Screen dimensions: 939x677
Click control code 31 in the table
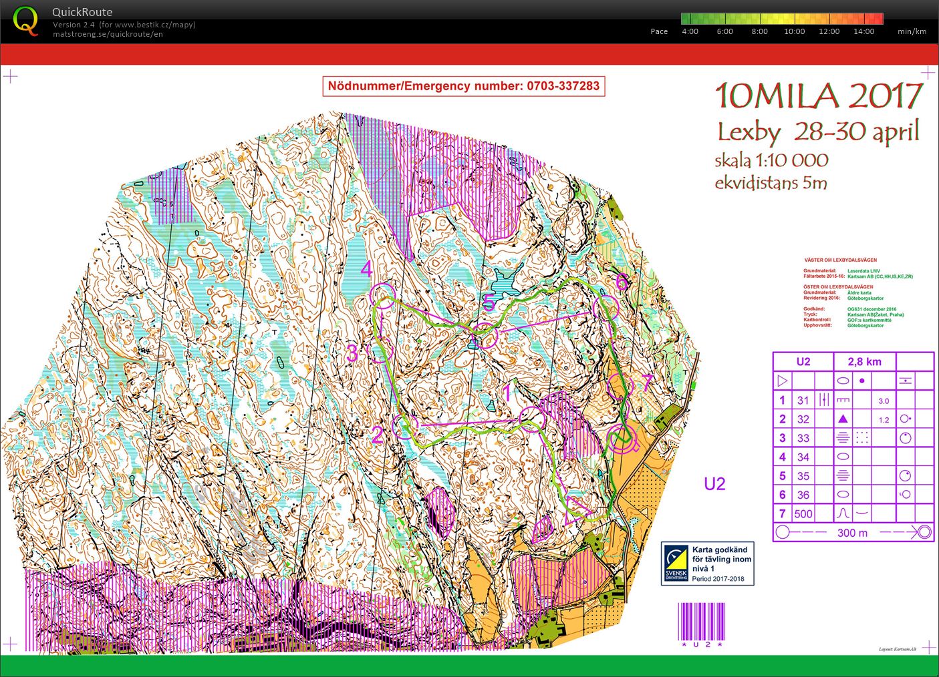click(803, 401)
